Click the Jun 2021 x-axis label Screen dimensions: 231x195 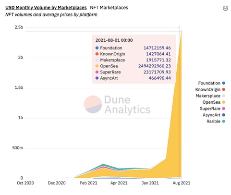(150, 183)
